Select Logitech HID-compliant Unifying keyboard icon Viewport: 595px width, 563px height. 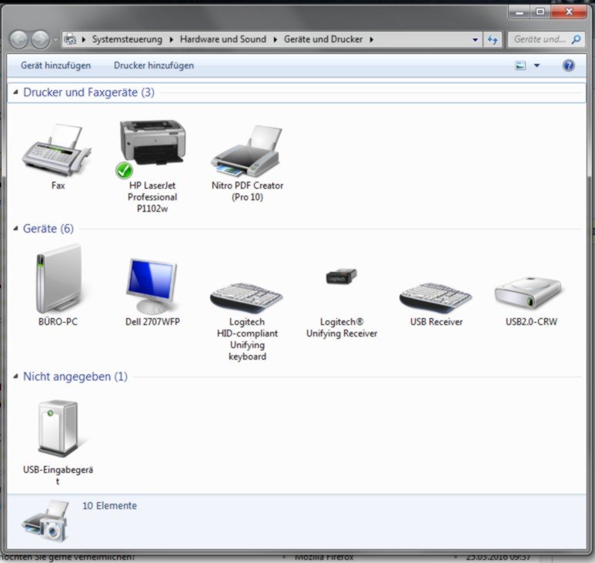(246, 297)
